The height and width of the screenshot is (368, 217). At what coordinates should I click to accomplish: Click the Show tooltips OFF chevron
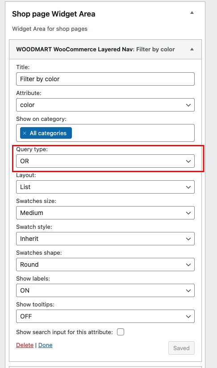coord(188,316)
